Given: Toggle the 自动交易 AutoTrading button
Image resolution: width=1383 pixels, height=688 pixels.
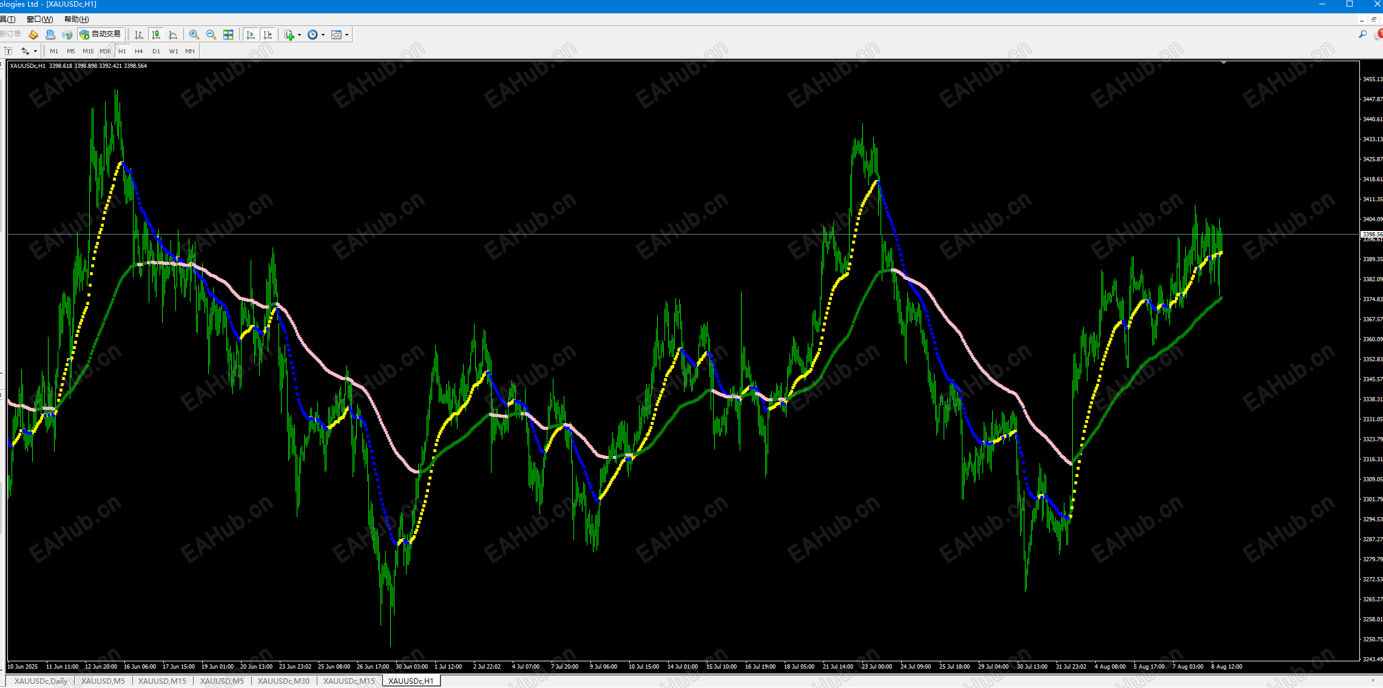Looking at the screenshot, I should point(101,35).
